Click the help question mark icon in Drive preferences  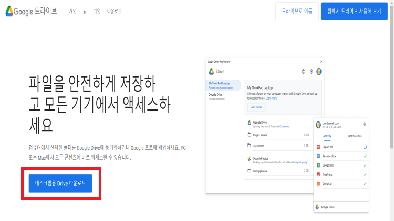pyautogui.click(x=303, y=72)
